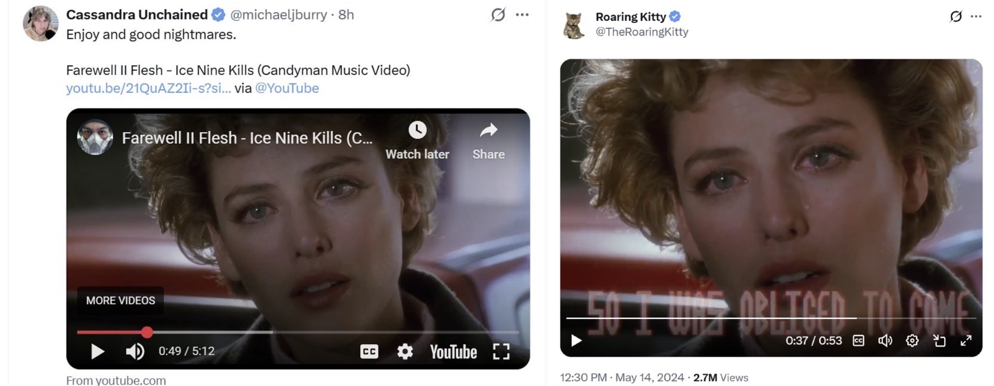This screenshot has width=994, height=386.
Task: Toggle captions on Roaring Kitty video
Action: click(x=859, y=341)
